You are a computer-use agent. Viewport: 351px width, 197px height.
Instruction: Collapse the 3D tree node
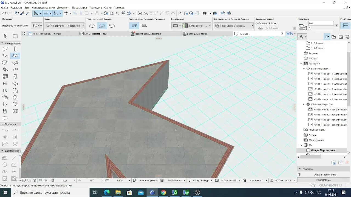pyautogui.click(x=301, y=145)
